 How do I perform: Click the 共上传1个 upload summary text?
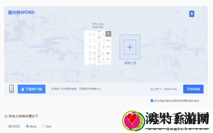click(164, 89)
